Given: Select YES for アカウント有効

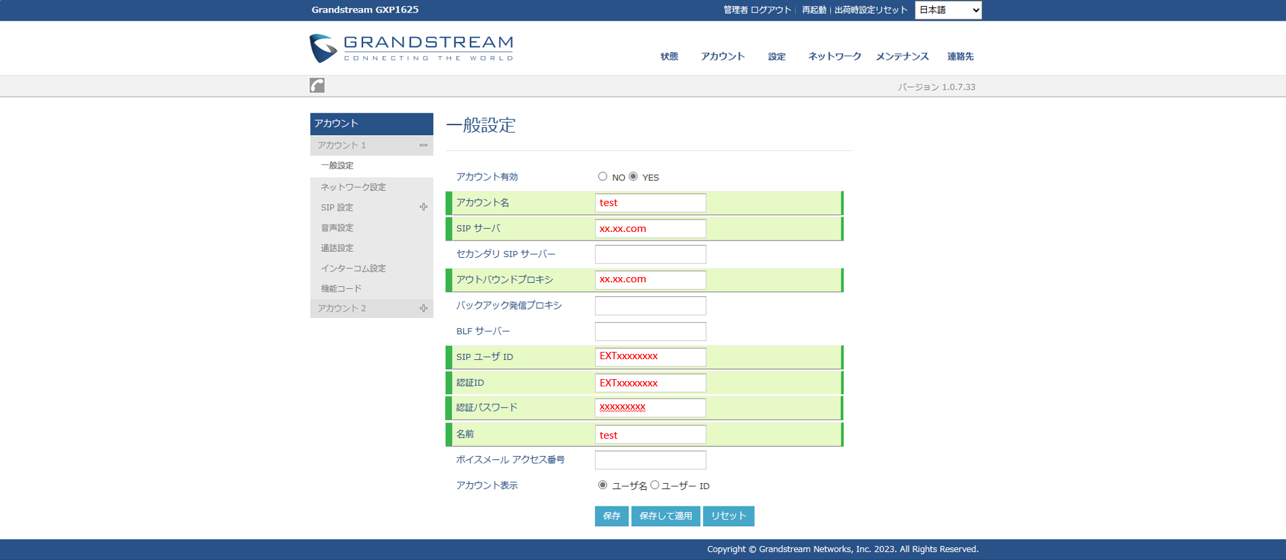Looking at the screenshot, I should (633, 176).
